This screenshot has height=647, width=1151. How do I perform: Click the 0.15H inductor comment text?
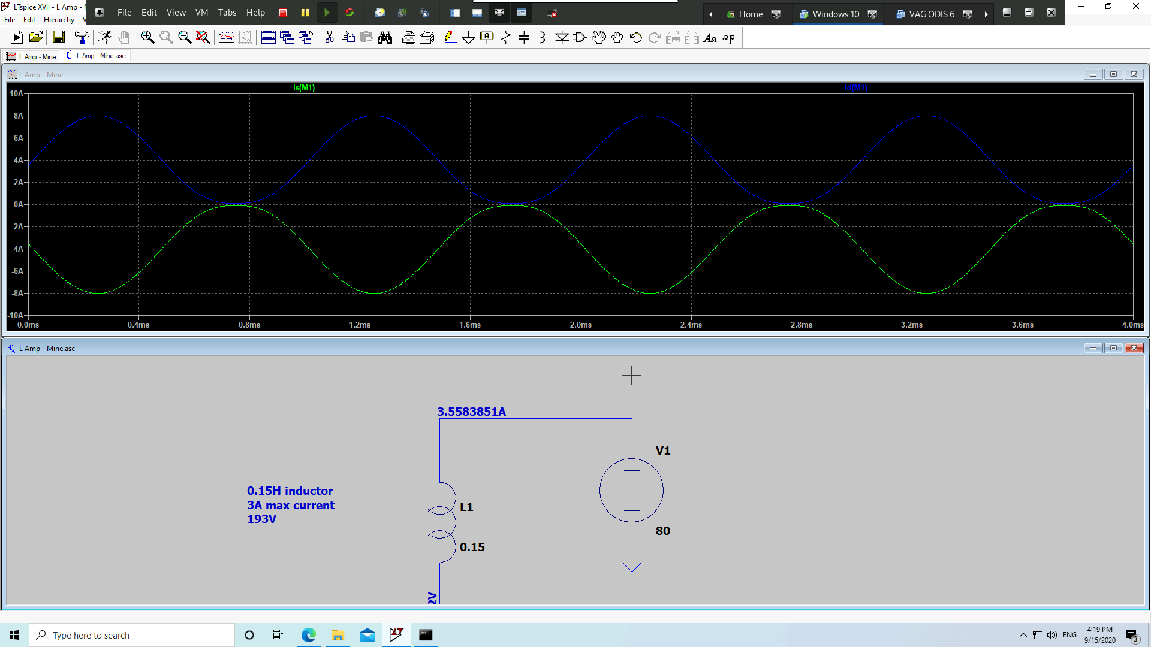(x=290, y=491)
